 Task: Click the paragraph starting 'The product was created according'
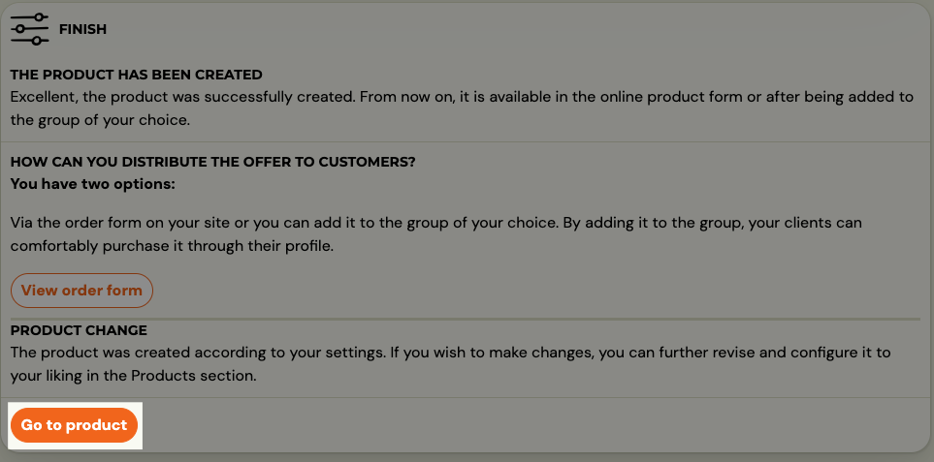[450, 364]
